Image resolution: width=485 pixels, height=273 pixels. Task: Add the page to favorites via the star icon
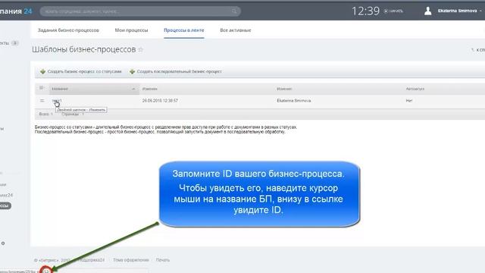pos(141,49)
